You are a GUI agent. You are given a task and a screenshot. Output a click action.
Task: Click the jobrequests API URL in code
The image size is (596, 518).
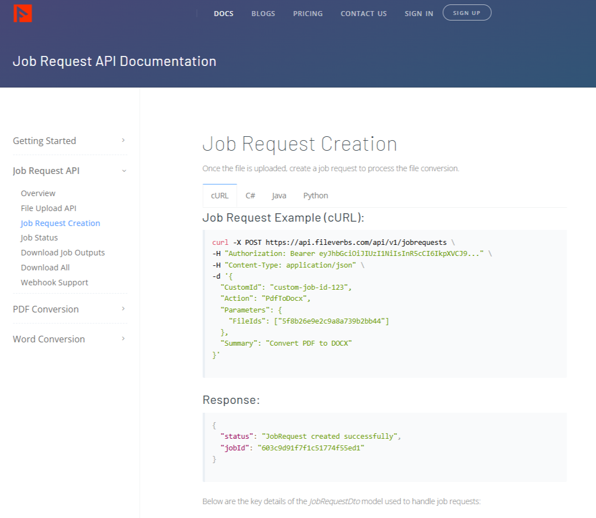(356, 242)
